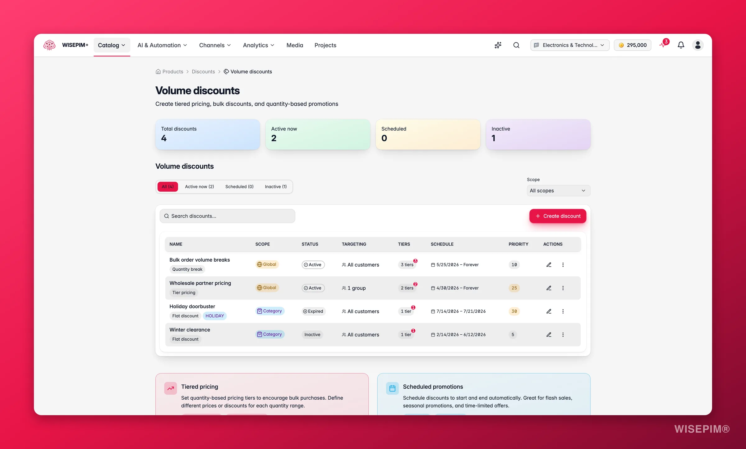Open the AI sparkle assistant icon
746x449 pixels.
(x=498, y=45)
